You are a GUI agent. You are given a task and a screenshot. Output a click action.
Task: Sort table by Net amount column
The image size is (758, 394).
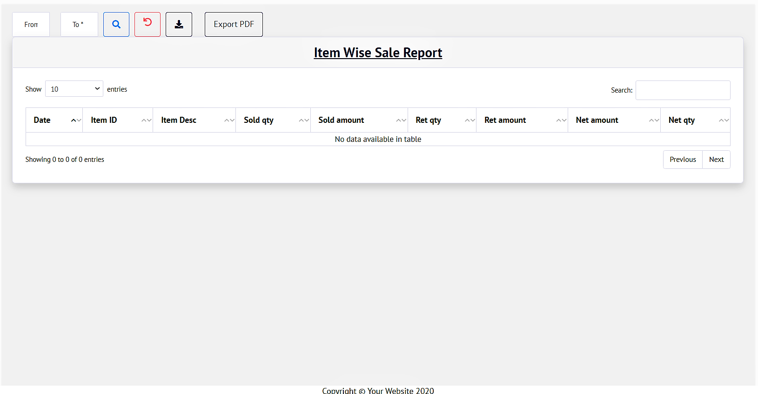point(614,120)
